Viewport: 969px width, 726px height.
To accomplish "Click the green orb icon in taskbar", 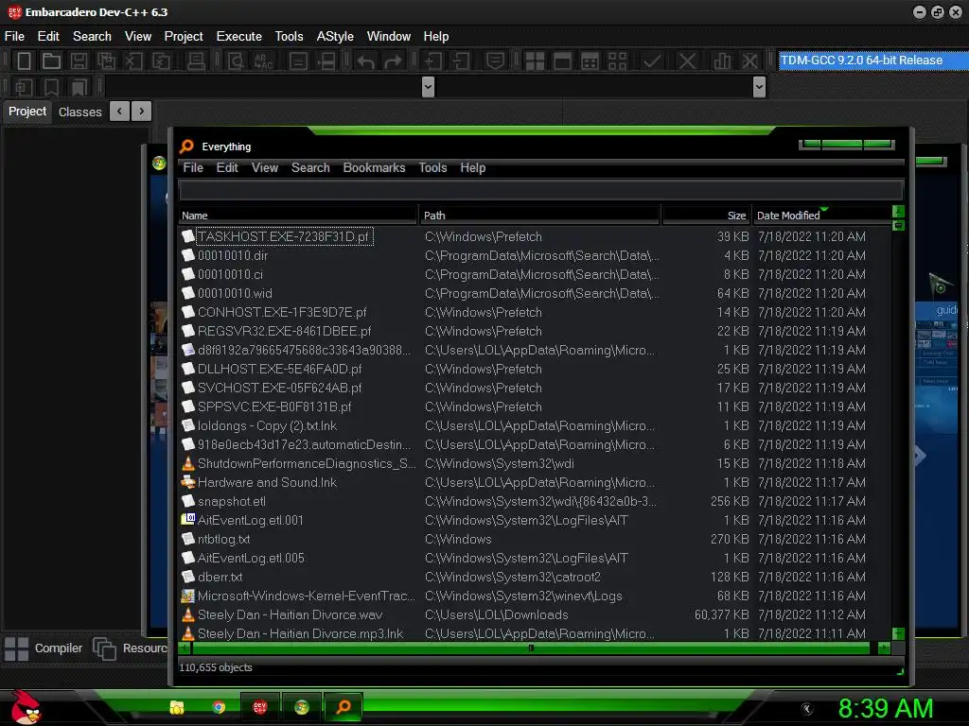I will coord(302,706).
